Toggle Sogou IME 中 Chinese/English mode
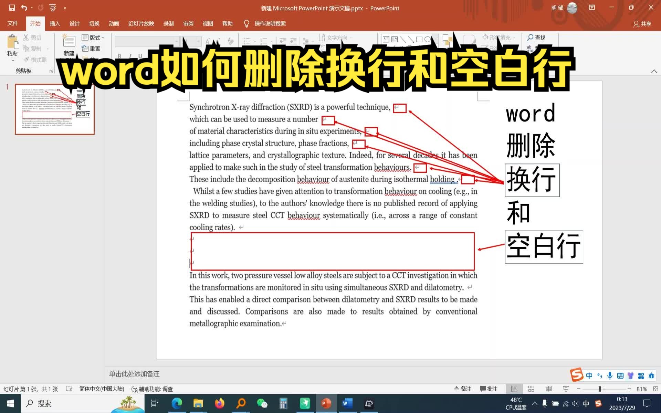Viewport: 661px width, 413px height. [x=589, y=375]
